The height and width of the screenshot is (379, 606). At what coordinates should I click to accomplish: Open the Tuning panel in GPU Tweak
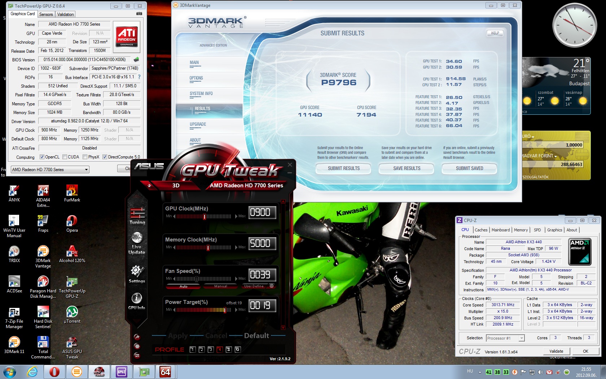pos(137,216)
